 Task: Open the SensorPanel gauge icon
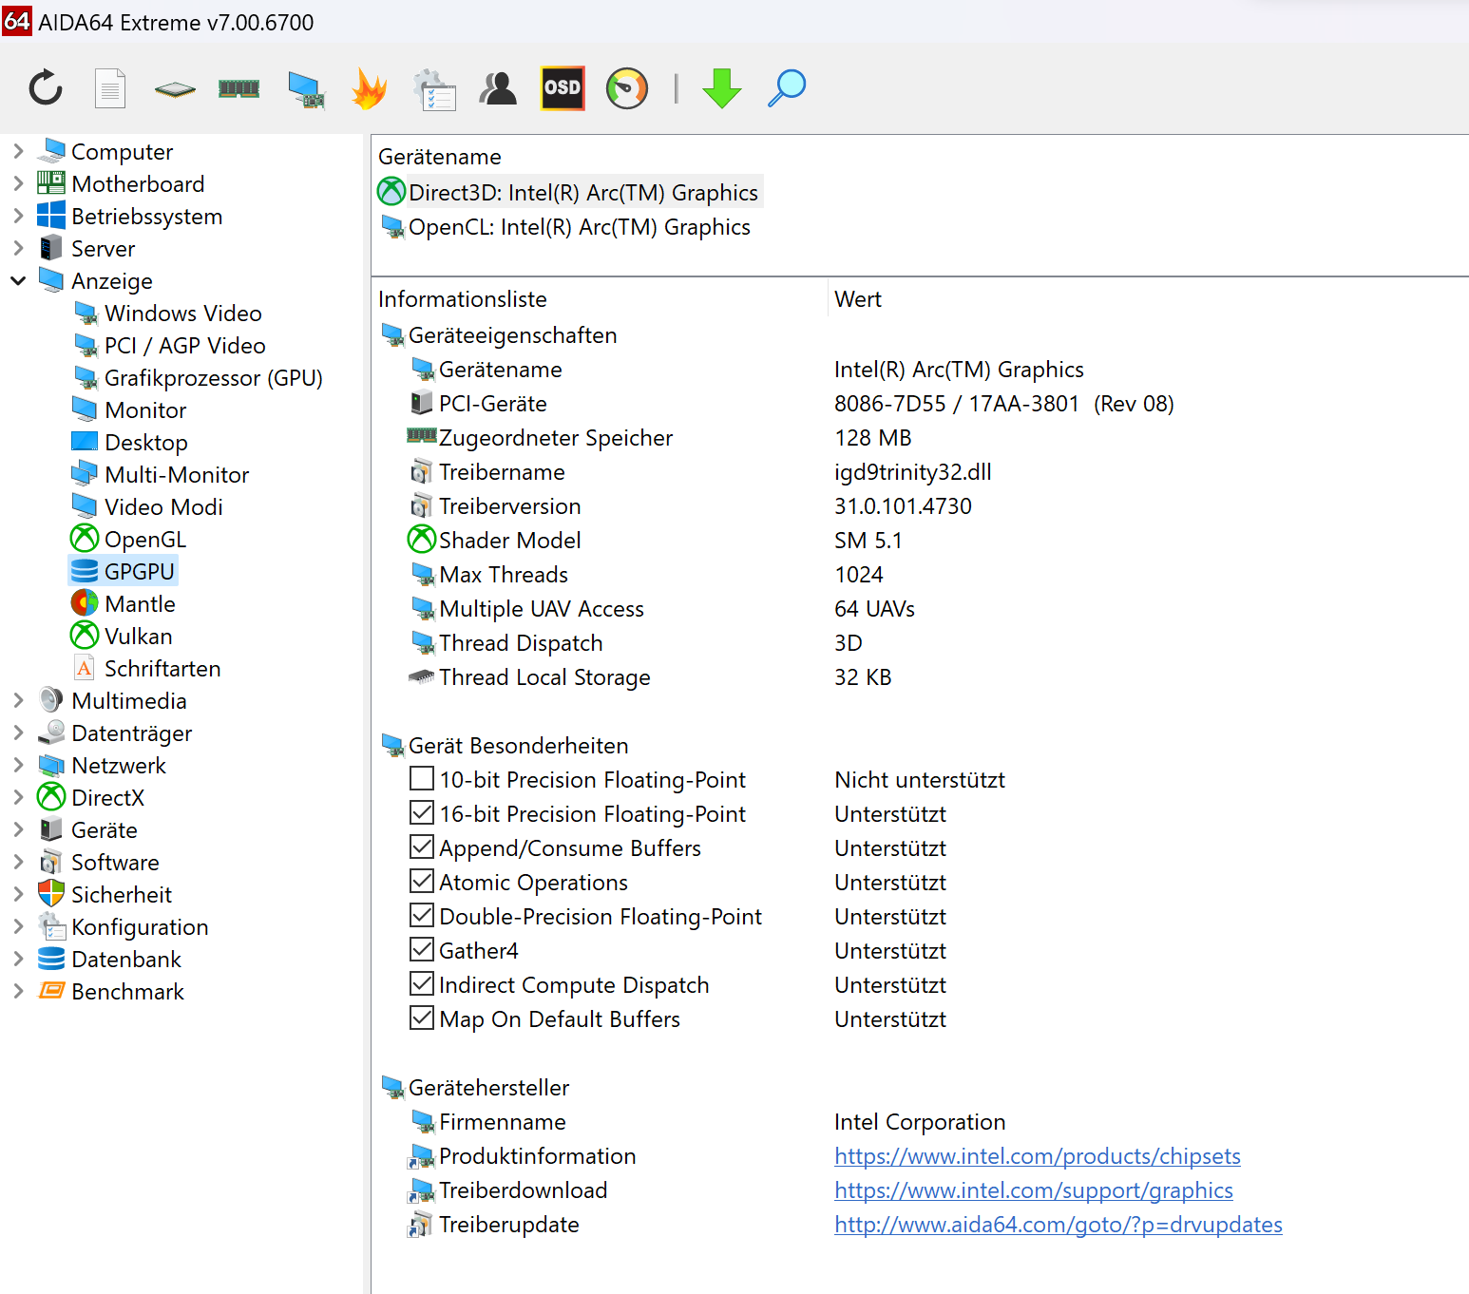627,88
